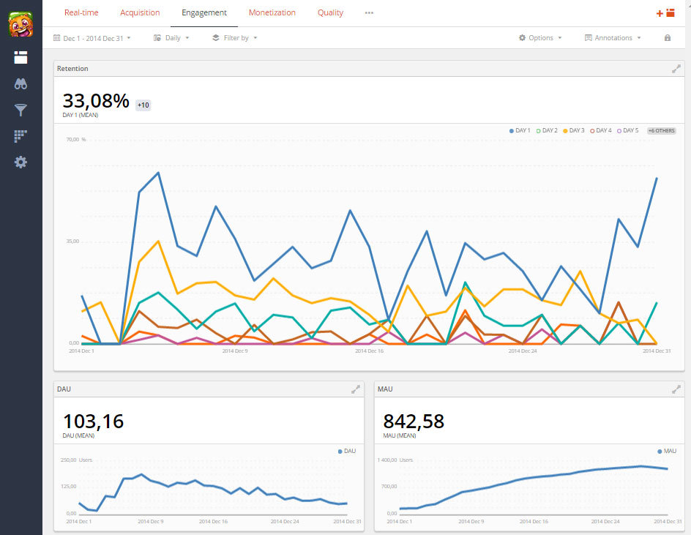This screenshot has height=535, width=691.
Task: Click the 103,16 DAU mean value
Action: pyautogui.click(x=93, y=422)
